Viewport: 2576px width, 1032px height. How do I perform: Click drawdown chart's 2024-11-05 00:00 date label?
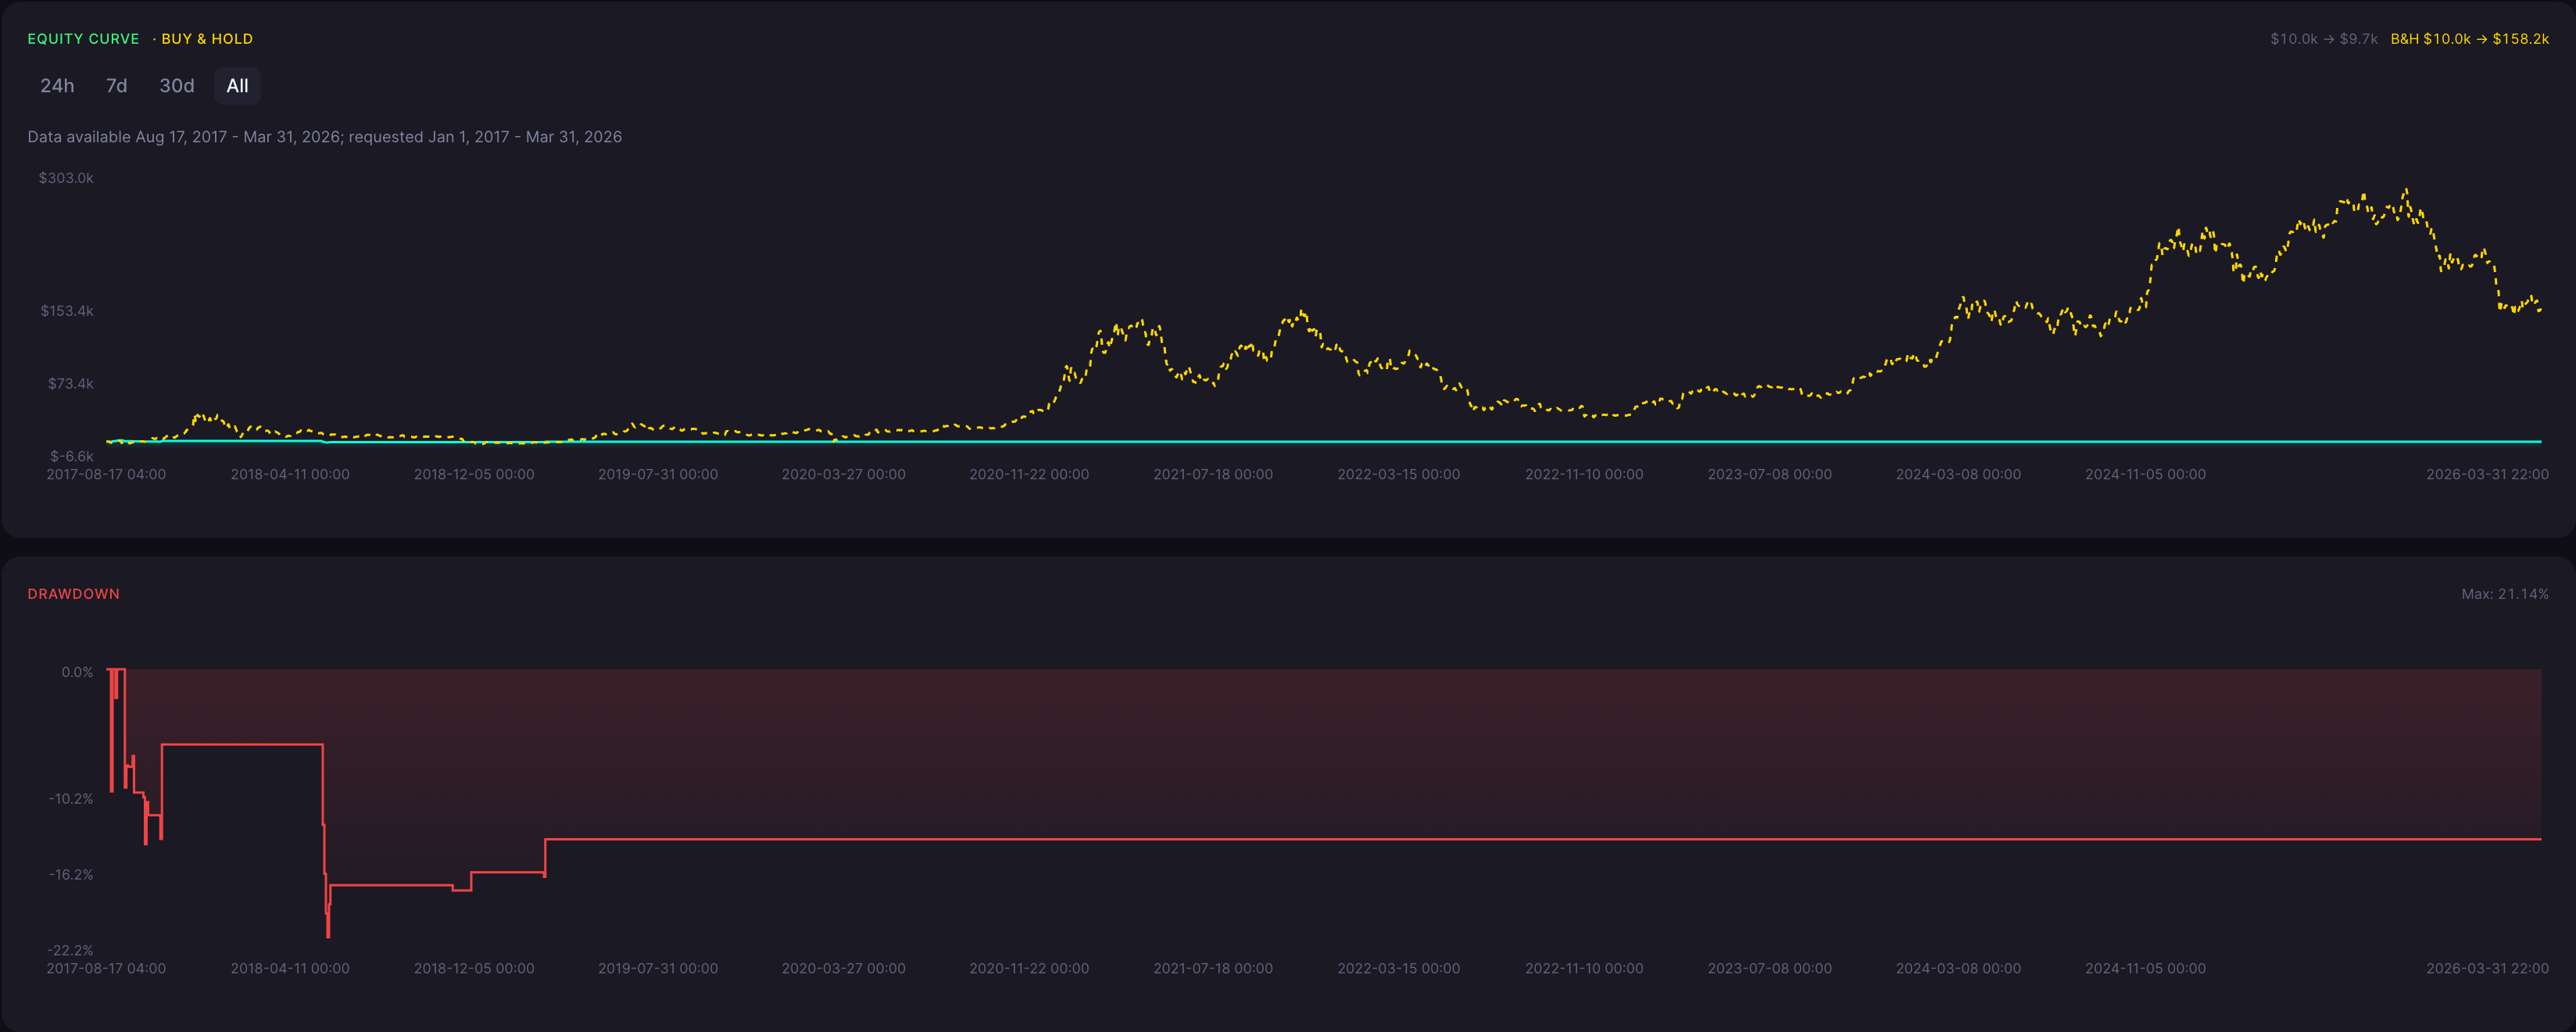coord(2145,969)
